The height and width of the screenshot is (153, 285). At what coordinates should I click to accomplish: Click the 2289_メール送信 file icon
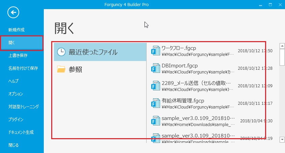coord(155,85)
